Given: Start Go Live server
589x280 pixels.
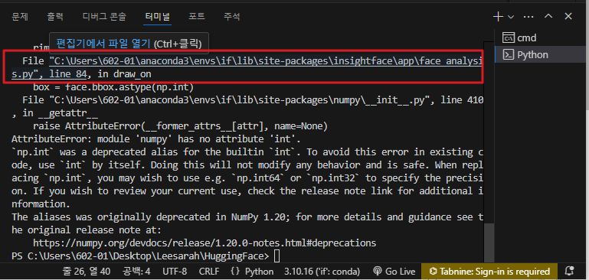Looking at the screenshot, I should point(394,272).
